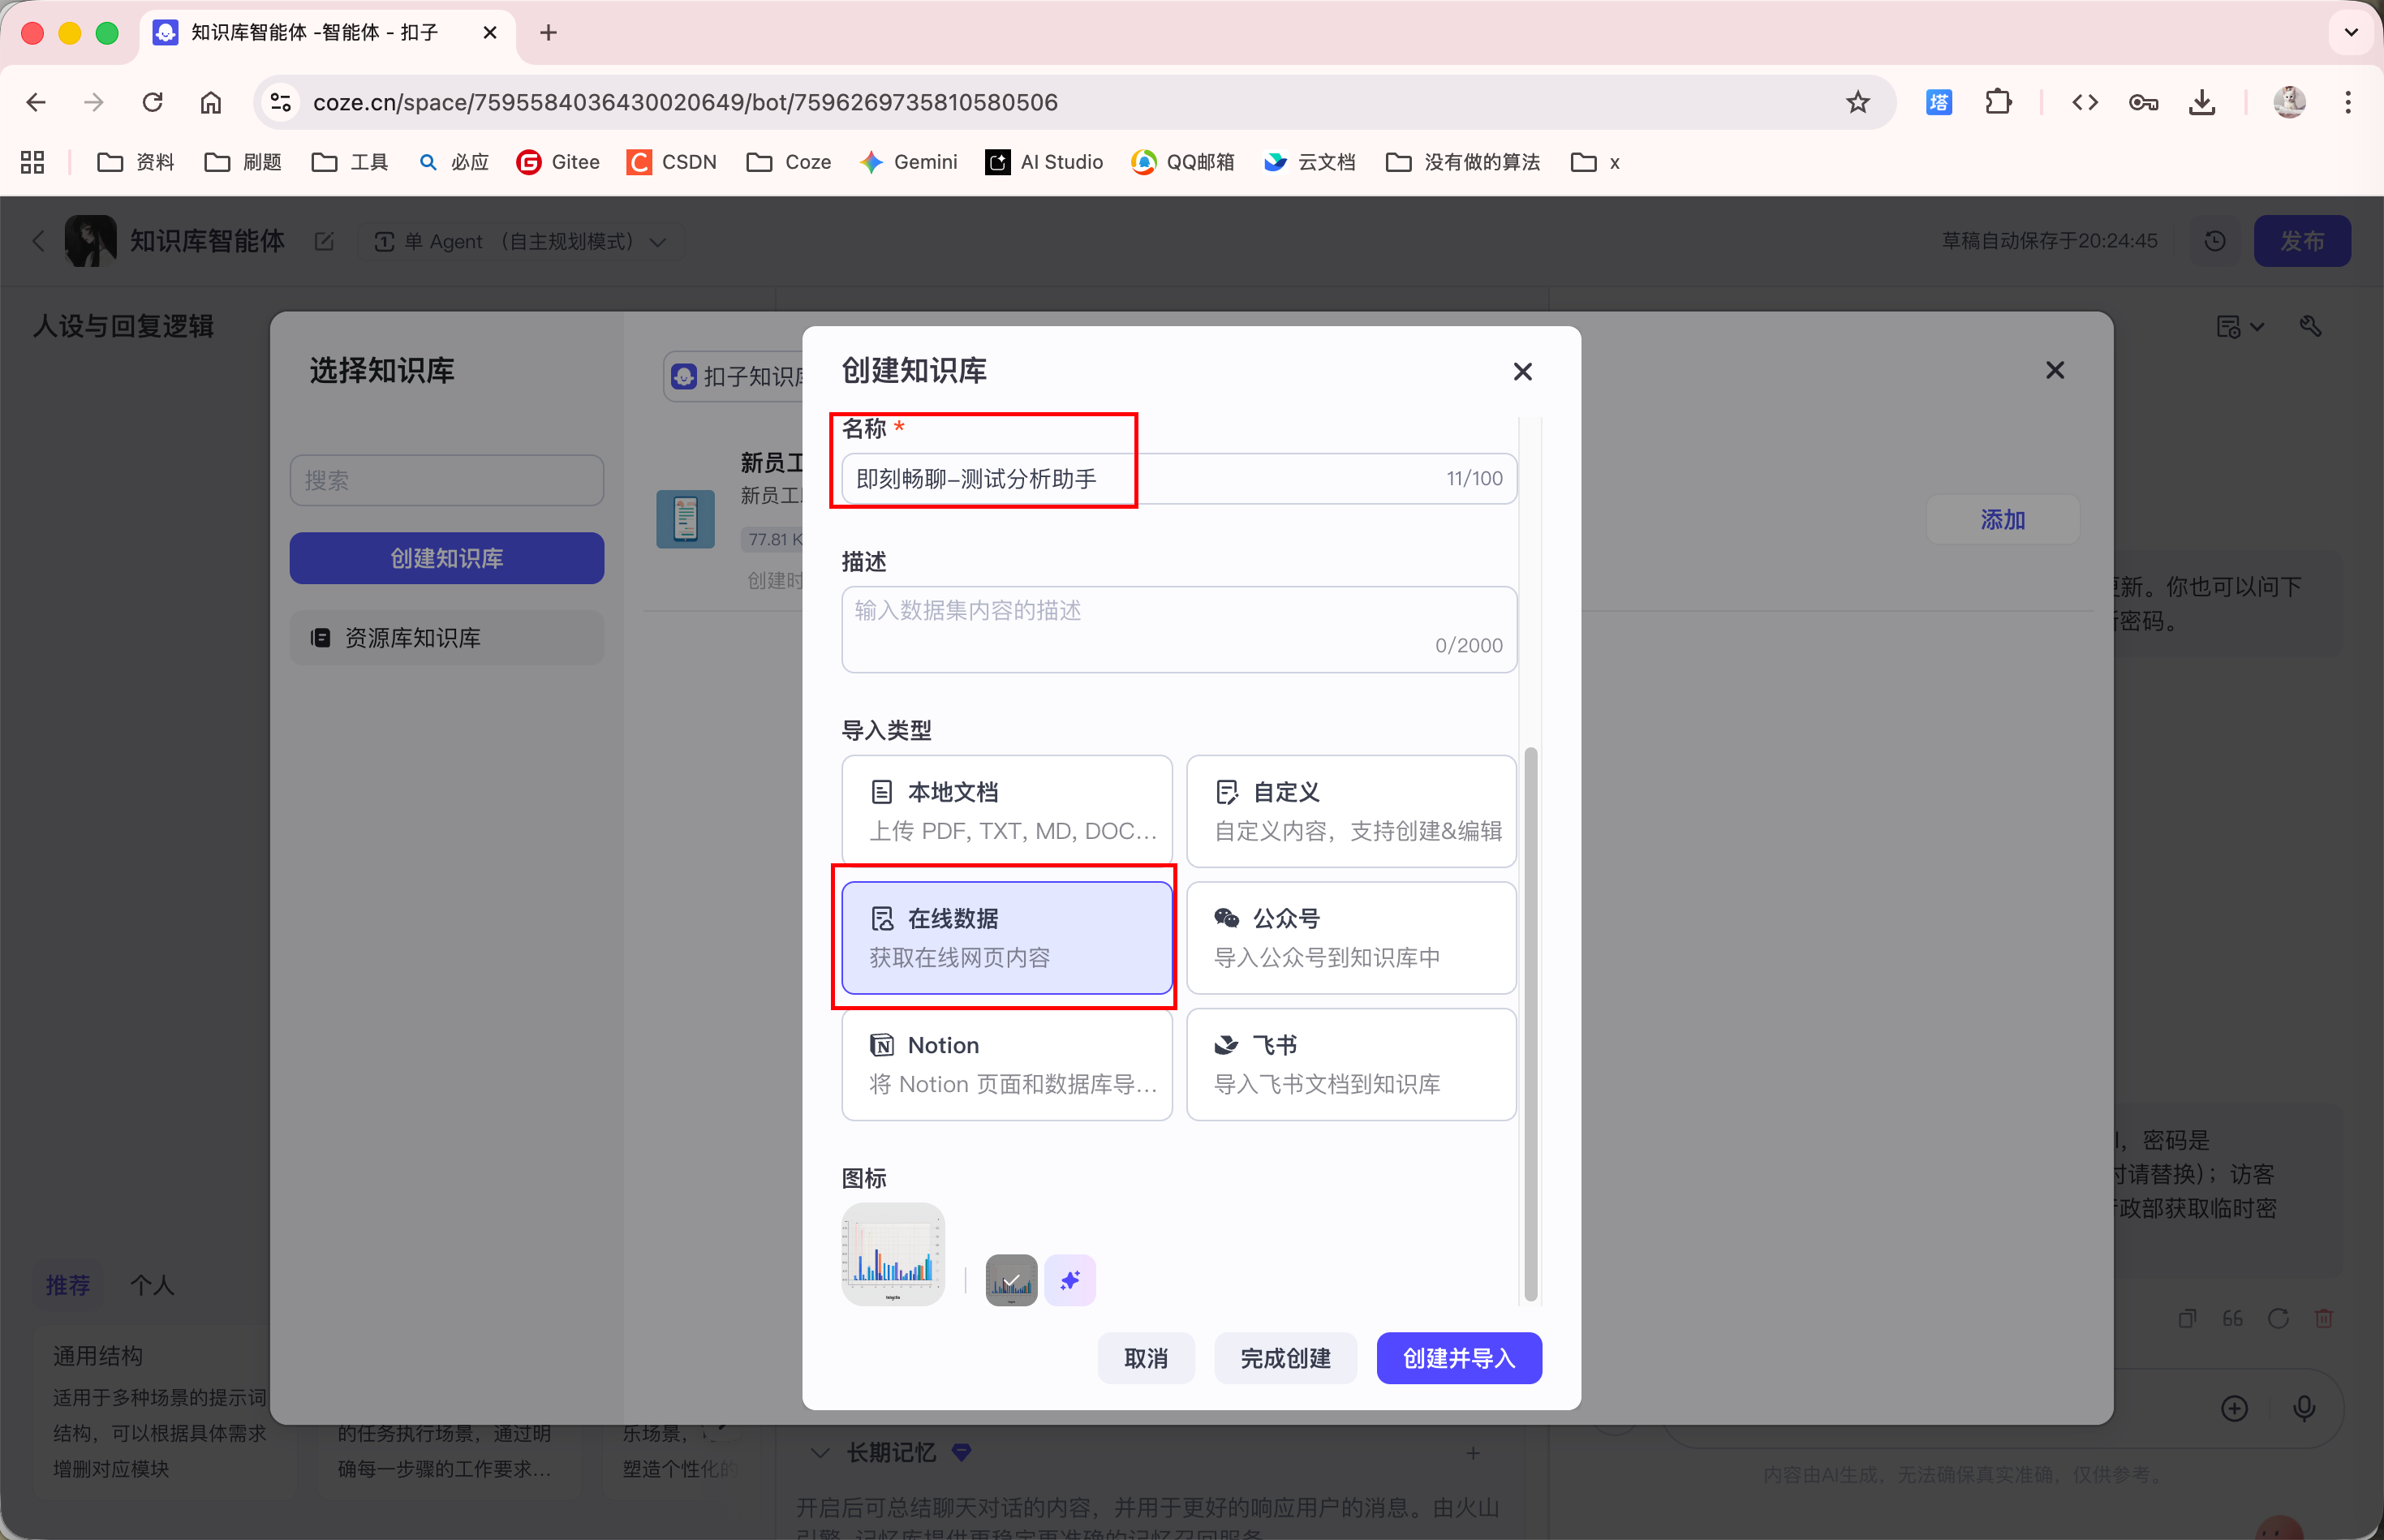Select the bar chart icon thumbnail
The image size is (2384, 1540).
(892, 1254)
